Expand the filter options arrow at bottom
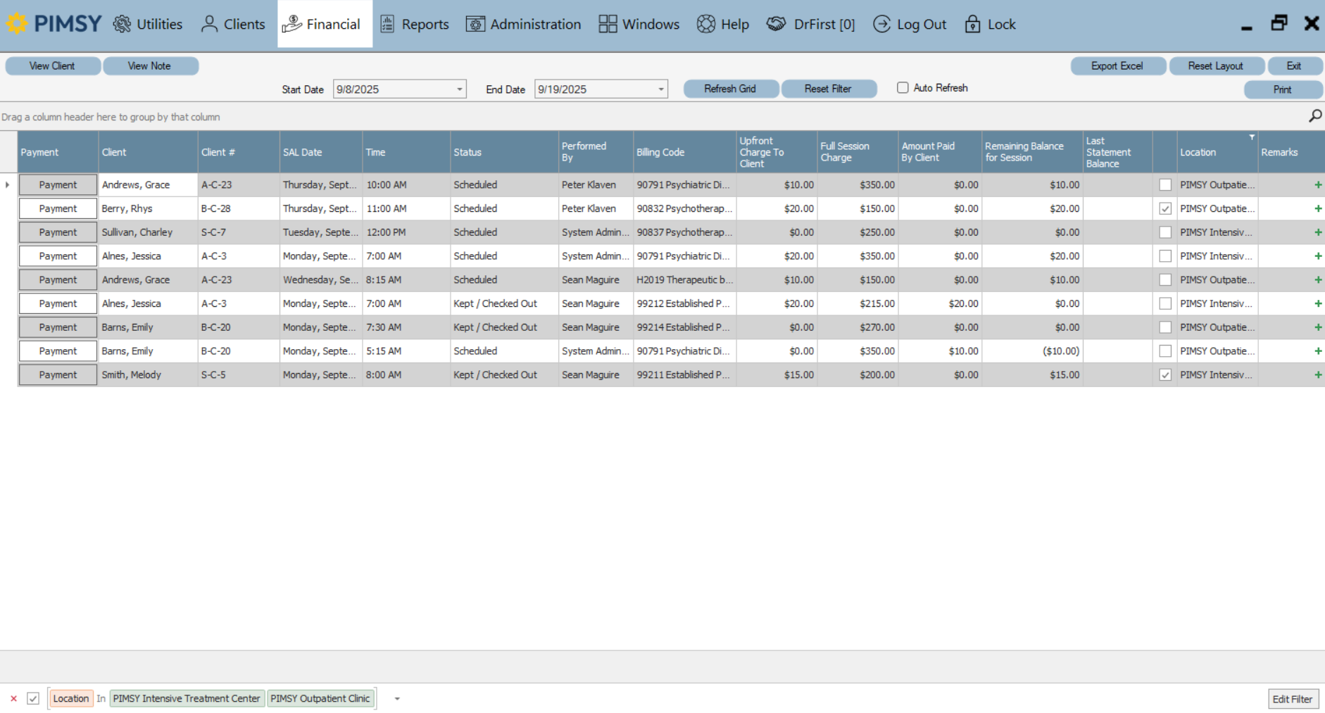Viewport: 1325px width, 713px height. (396, 698)
